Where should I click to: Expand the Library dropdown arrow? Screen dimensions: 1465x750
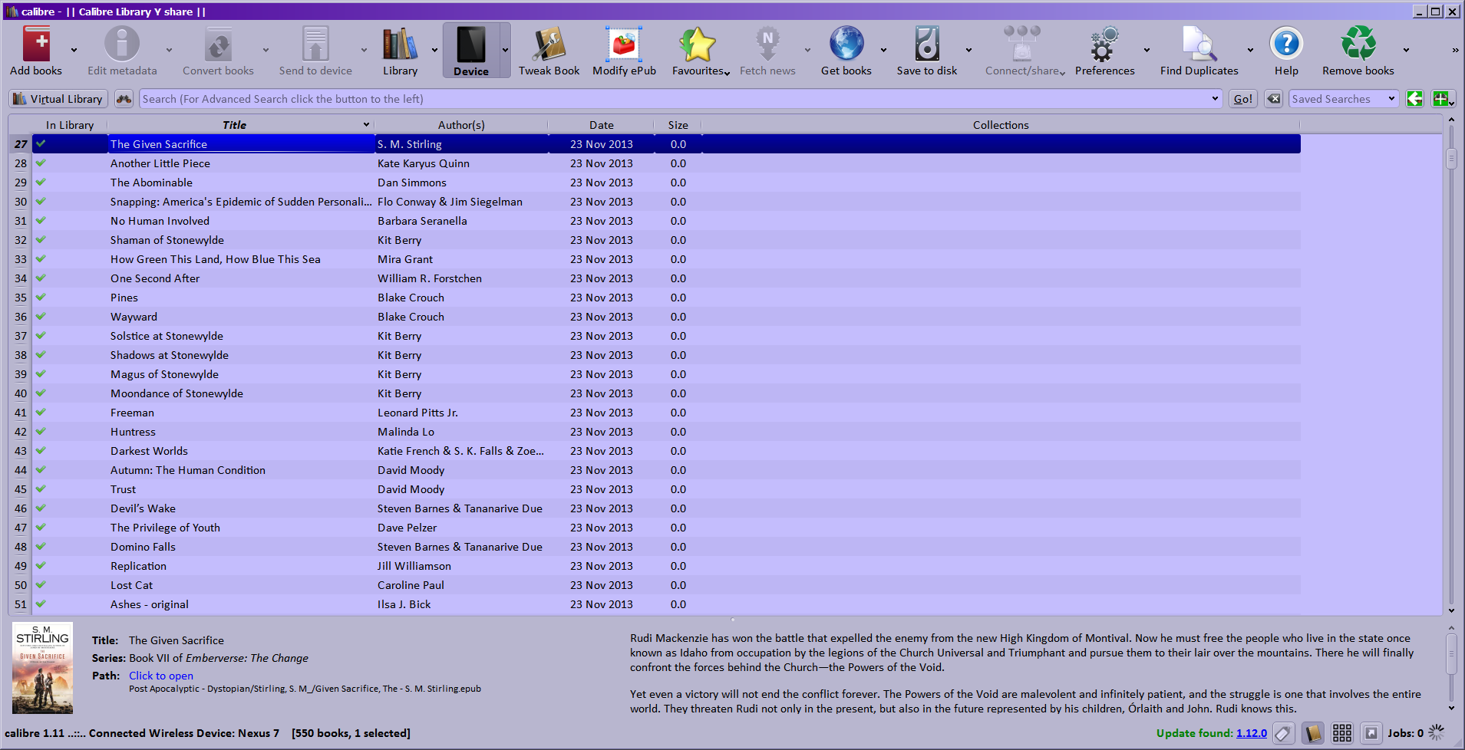click(434, 51)
